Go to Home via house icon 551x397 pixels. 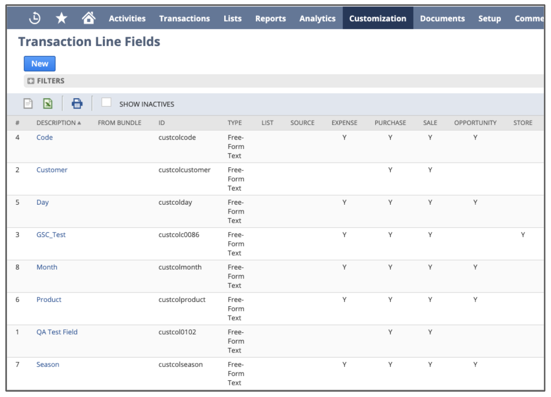[x=89, y=18]
